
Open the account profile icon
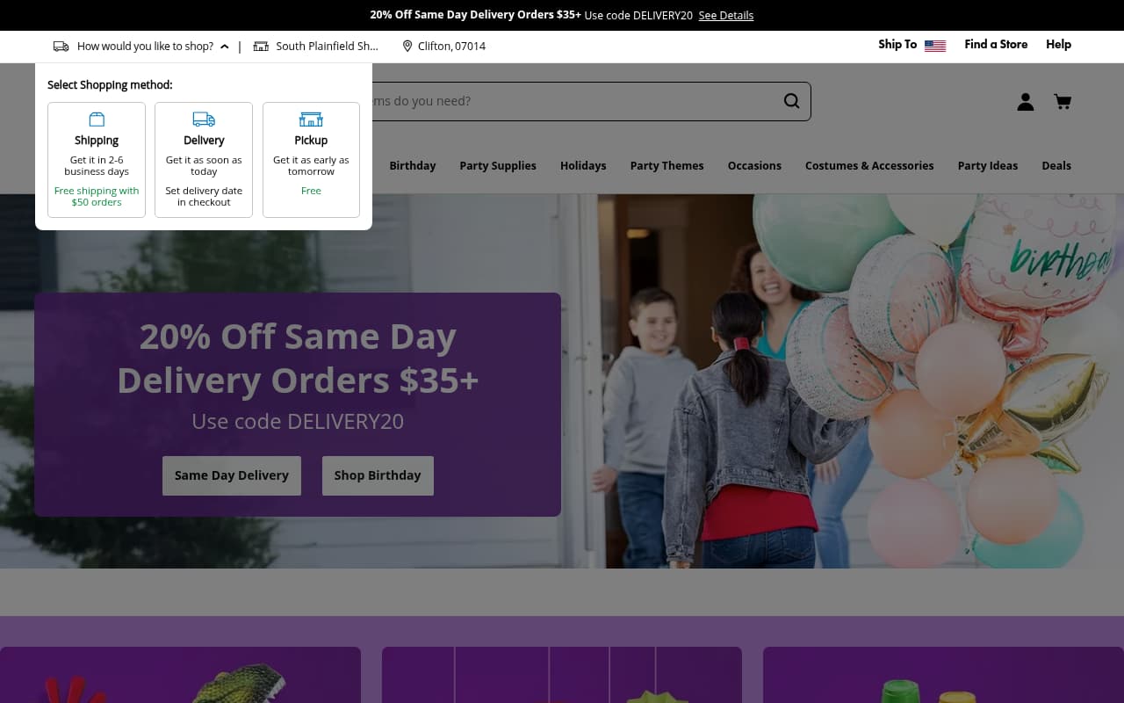click(x=1026, y=102)
